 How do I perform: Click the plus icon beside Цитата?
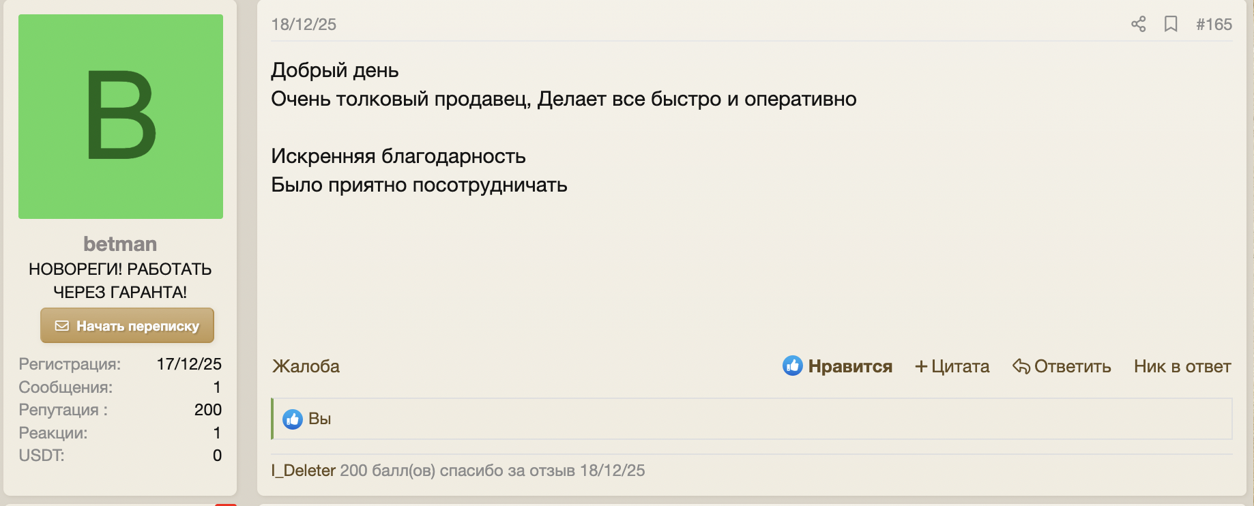click(921, 366)
